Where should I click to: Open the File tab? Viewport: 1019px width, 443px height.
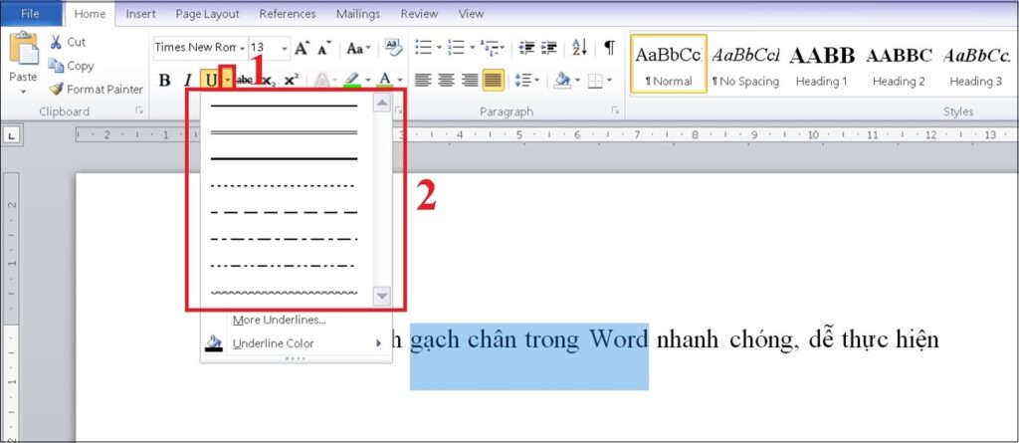click(30, 13)
